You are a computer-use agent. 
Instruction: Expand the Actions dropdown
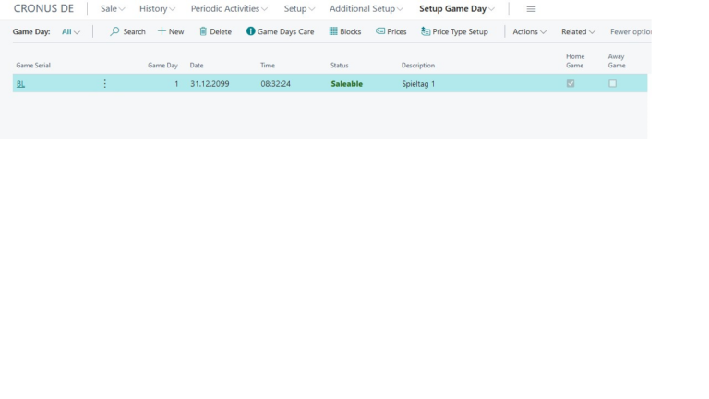530,31
